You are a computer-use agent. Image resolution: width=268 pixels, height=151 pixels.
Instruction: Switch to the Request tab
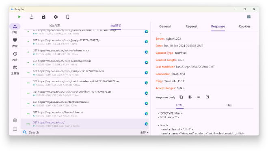point(191,26)
